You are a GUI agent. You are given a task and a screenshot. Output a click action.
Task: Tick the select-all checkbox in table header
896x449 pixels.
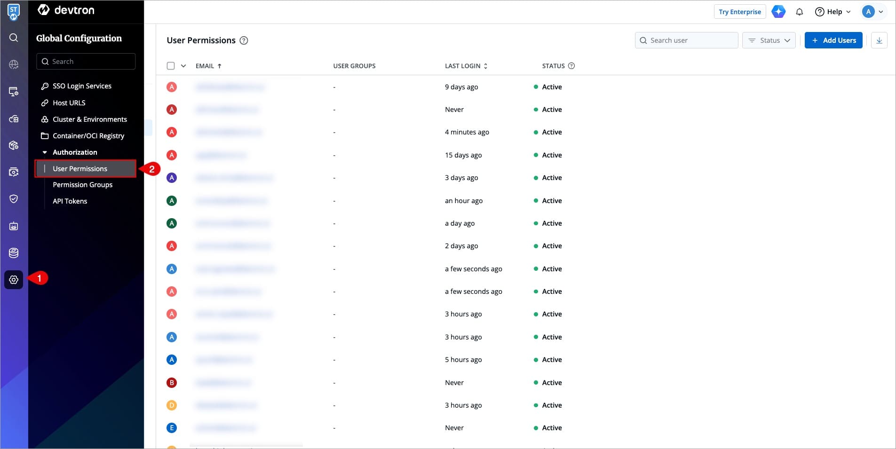[x=171, y=66]
